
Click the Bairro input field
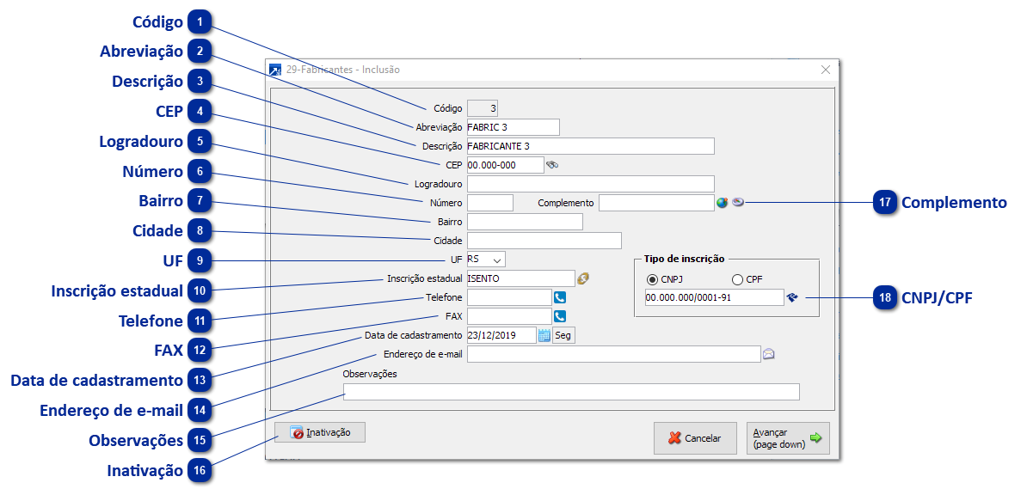tap(524, 222)
